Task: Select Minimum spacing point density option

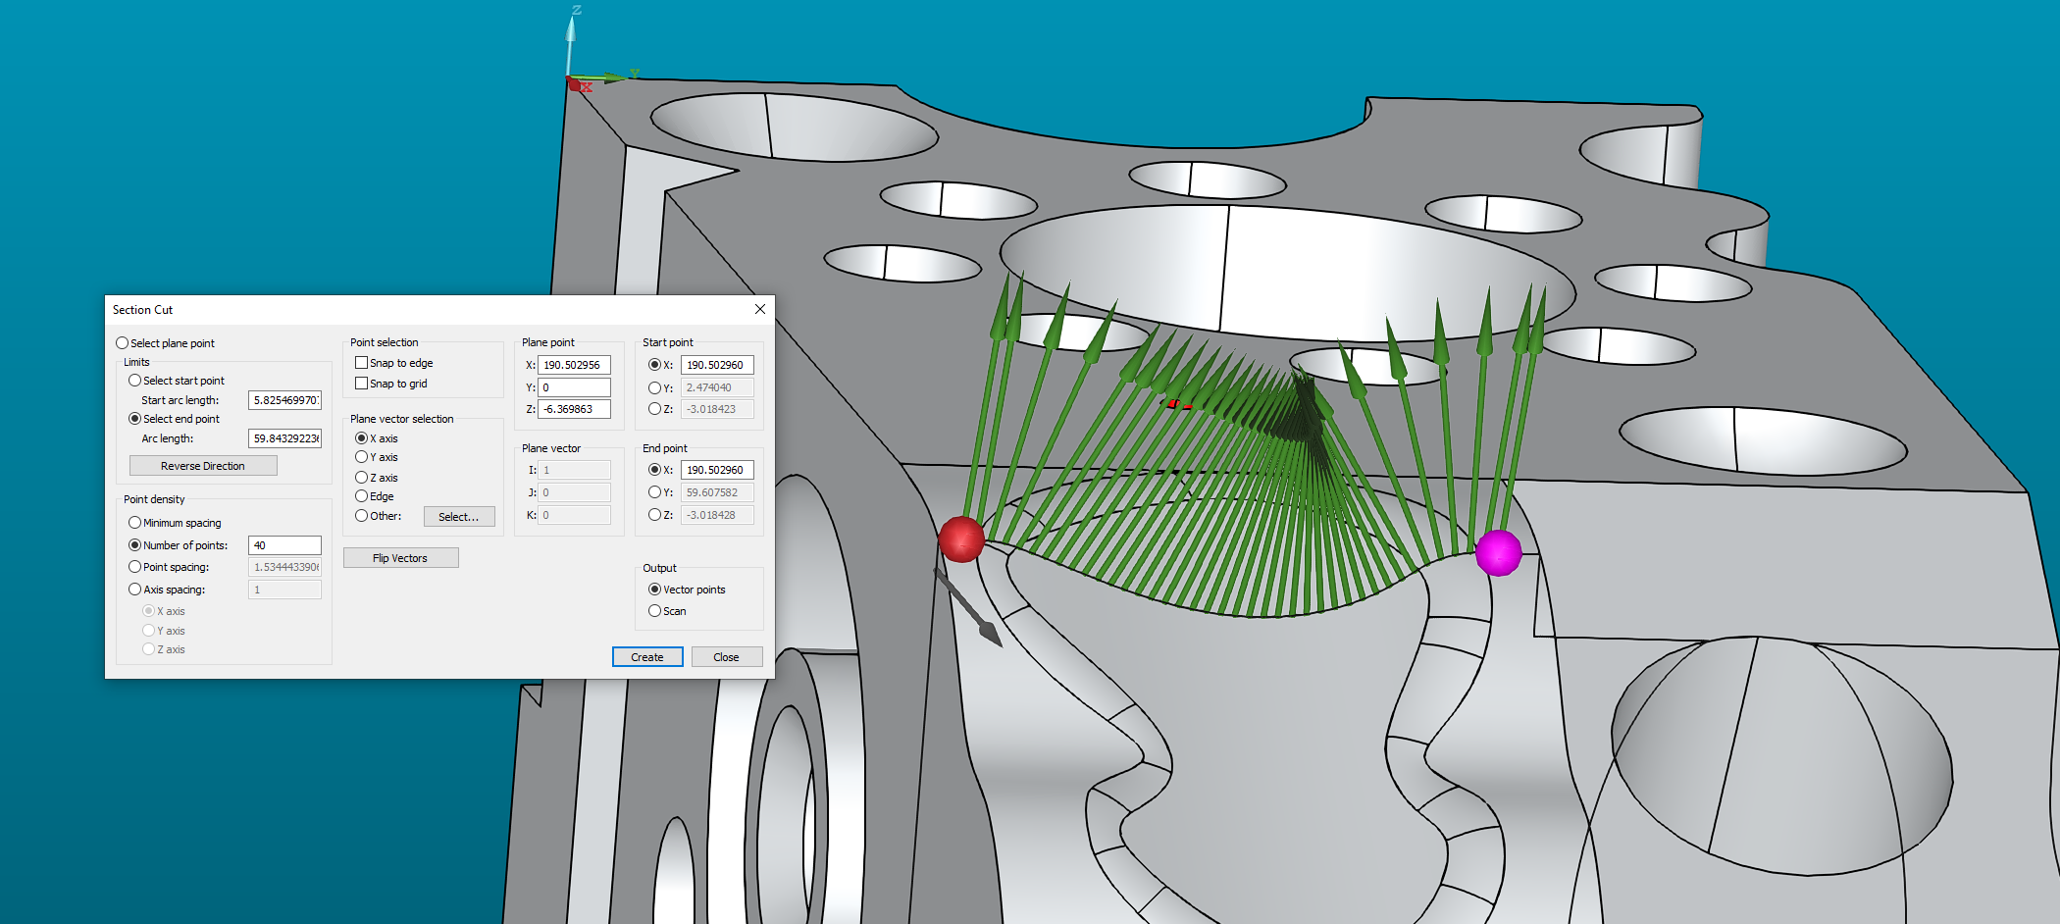Action: tap(134, 523)
